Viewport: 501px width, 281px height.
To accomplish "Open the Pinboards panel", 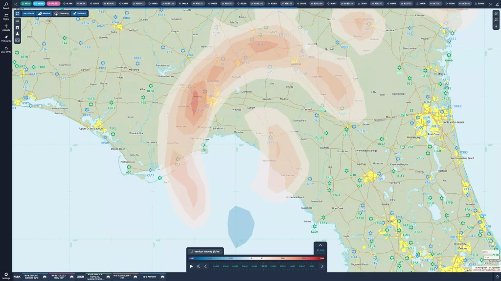I will click(6, 39).
